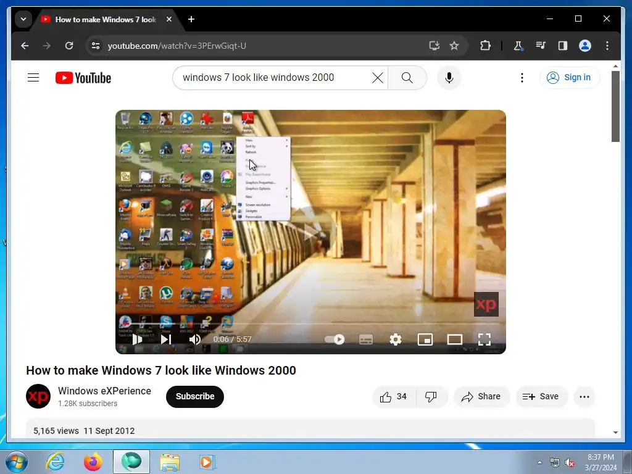Open YouTube settings three-dot menu
This screenshot has height=474, width=632.
click(522, 77)
